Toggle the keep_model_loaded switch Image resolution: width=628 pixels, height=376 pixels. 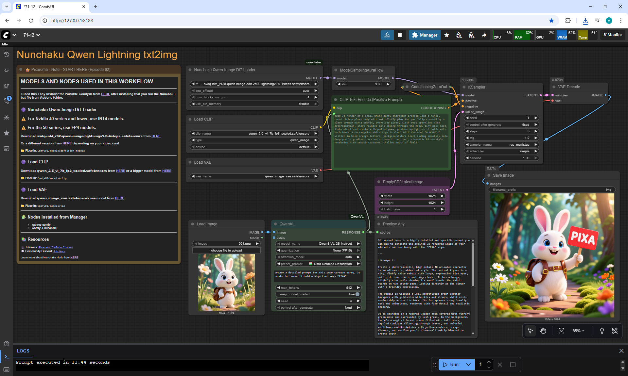pos(357,294)
